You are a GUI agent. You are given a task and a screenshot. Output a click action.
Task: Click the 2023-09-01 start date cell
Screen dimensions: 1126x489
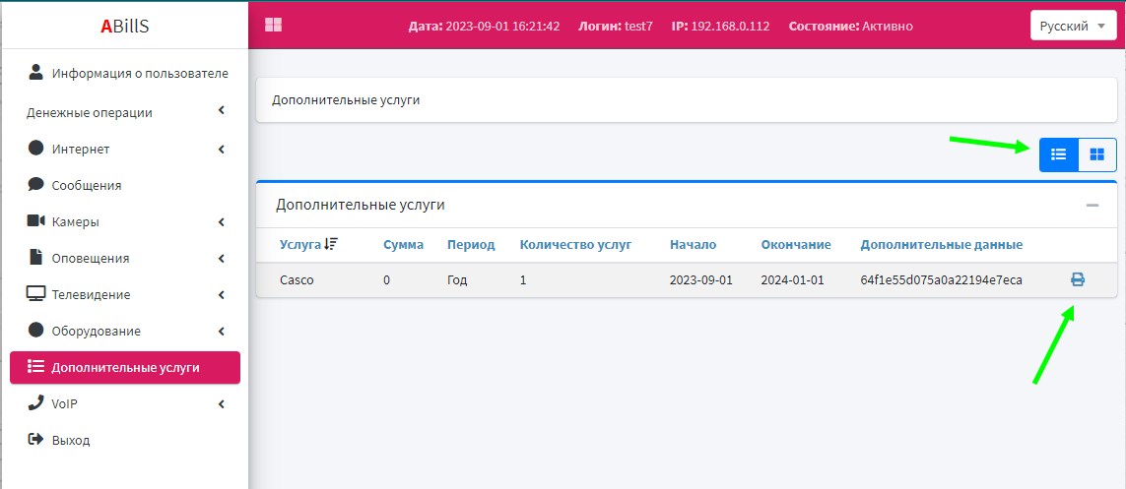coord(700,280)
